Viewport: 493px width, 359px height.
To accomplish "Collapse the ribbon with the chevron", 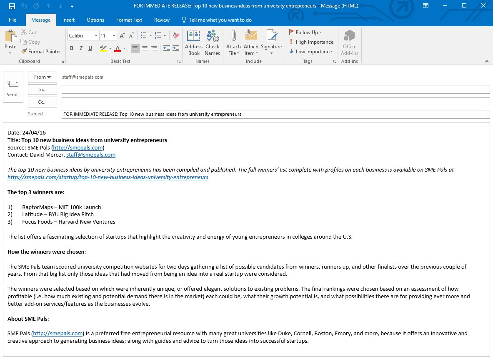I will tap(487, 61).
